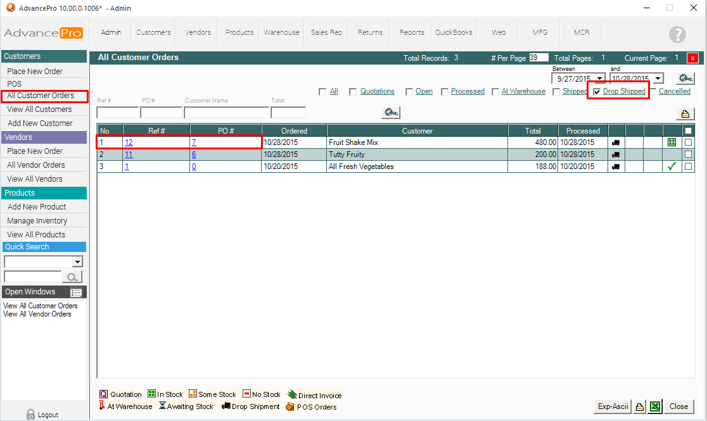
Task: Click the Quick Search magnifier icon
Action: pos(72,277)
